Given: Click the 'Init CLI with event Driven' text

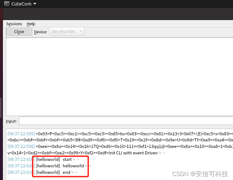Looking at the screenshot, I should click(x=133, y=153).
